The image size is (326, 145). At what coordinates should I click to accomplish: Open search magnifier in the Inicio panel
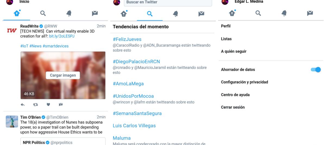(43, 14)
